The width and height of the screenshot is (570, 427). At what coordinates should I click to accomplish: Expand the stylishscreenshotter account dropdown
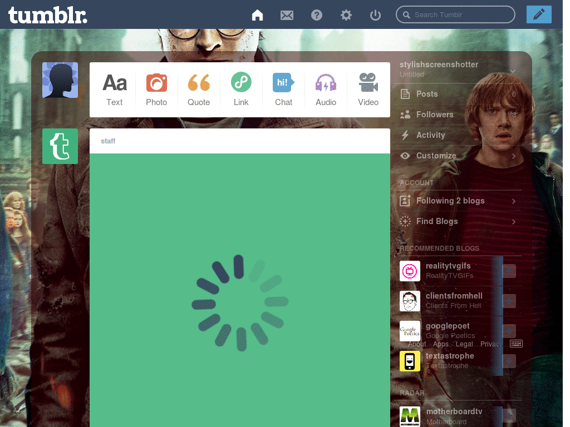513,71
